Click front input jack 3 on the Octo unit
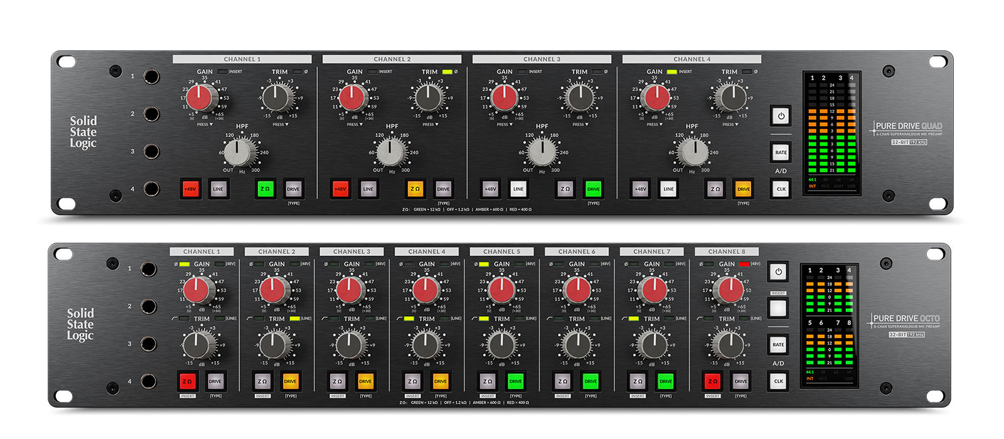The image size is (1004, 439). [x=149, y=344]
